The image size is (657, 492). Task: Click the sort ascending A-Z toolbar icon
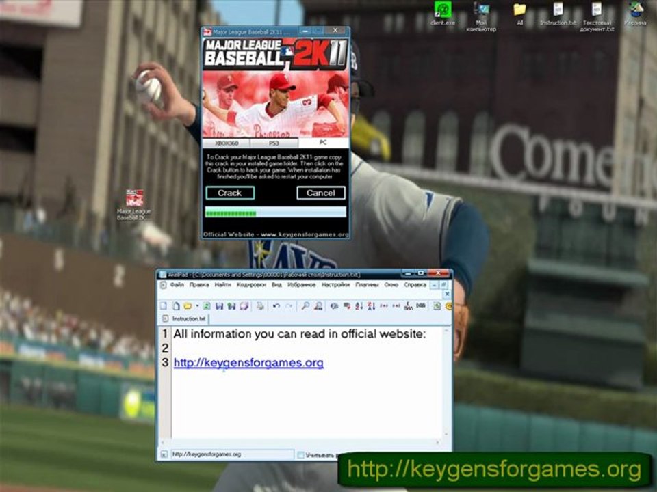[359, 306]
